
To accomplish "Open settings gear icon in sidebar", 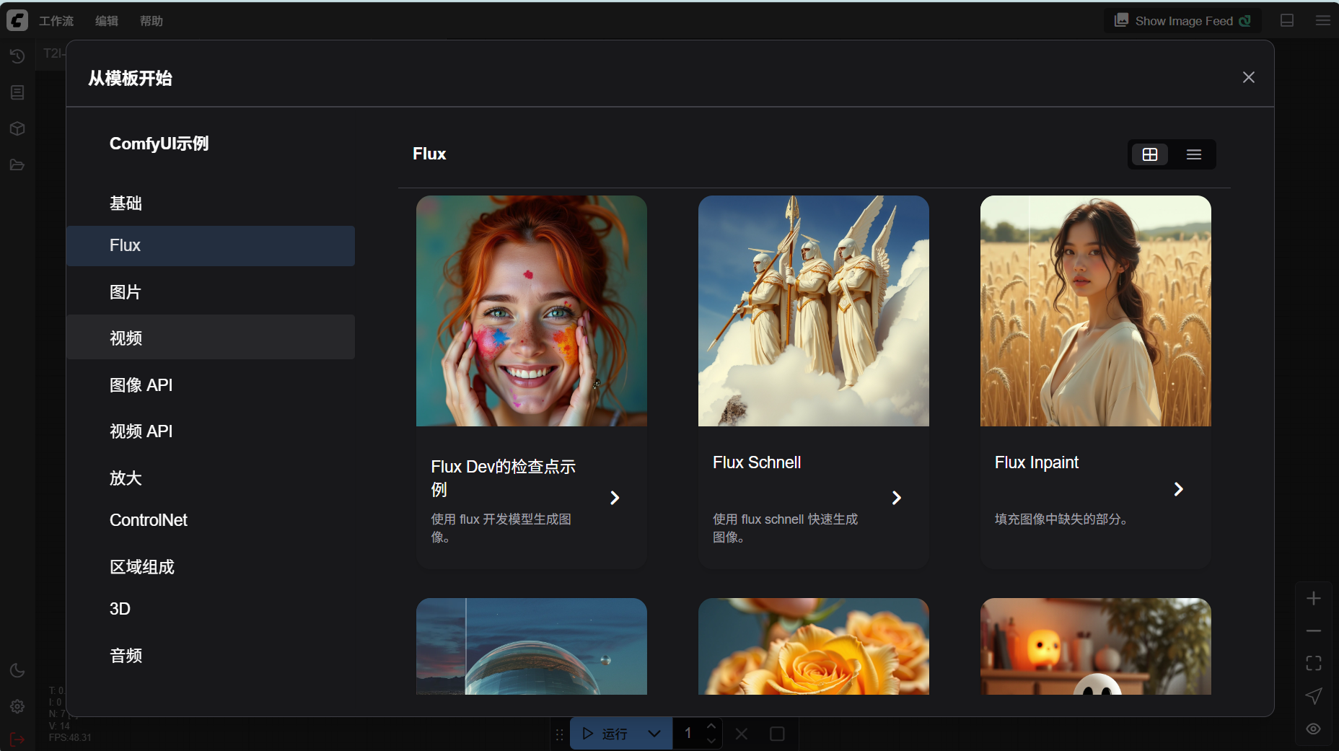I will click(17, 706).
